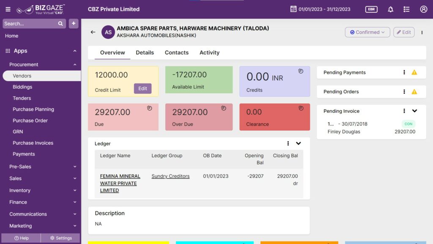The width and height of the screenshot is (433, 244).
Task: Switch to the Details tab
Action: (x=145, y=53)
